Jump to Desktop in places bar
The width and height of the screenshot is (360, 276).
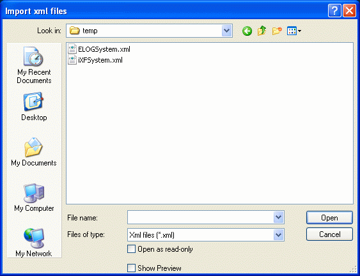coord(34,107)
